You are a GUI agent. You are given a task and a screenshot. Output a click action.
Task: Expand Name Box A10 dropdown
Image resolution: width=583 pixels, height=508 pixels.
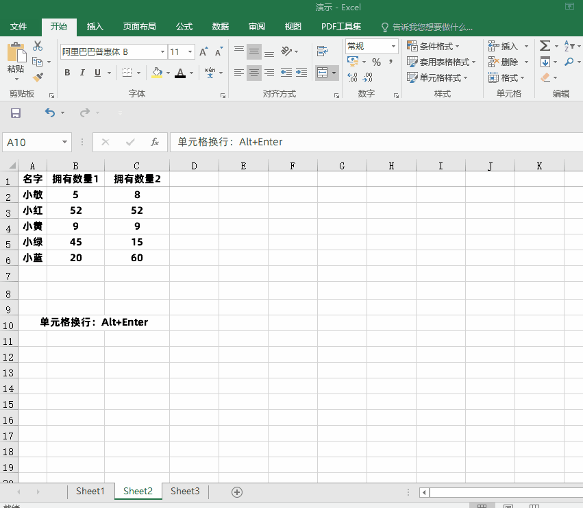click(x=64, y=142)
